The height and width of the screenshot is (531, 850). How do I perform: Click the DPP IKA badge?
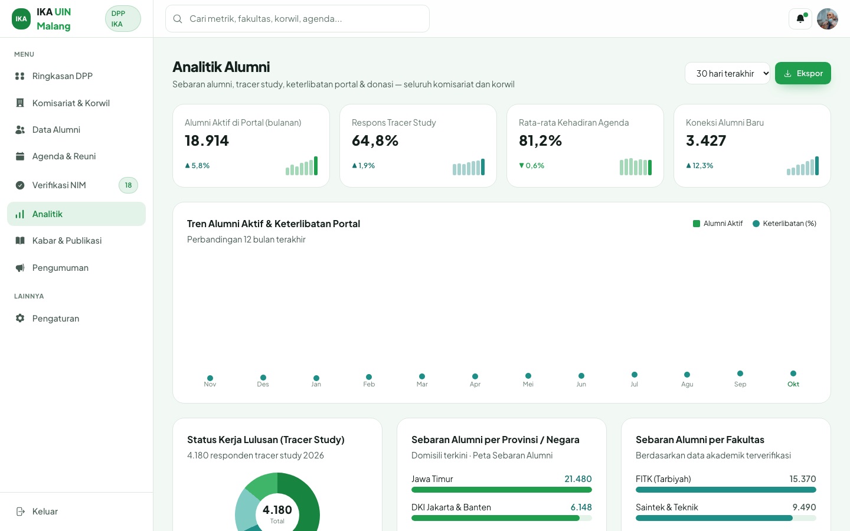(123, 19)
